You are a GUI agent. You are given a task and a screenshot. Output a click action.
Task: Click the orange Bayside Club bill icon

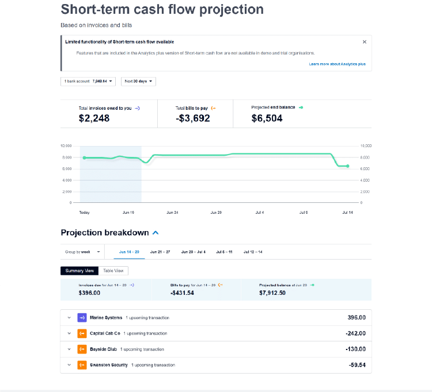click(x=82, y=349)
